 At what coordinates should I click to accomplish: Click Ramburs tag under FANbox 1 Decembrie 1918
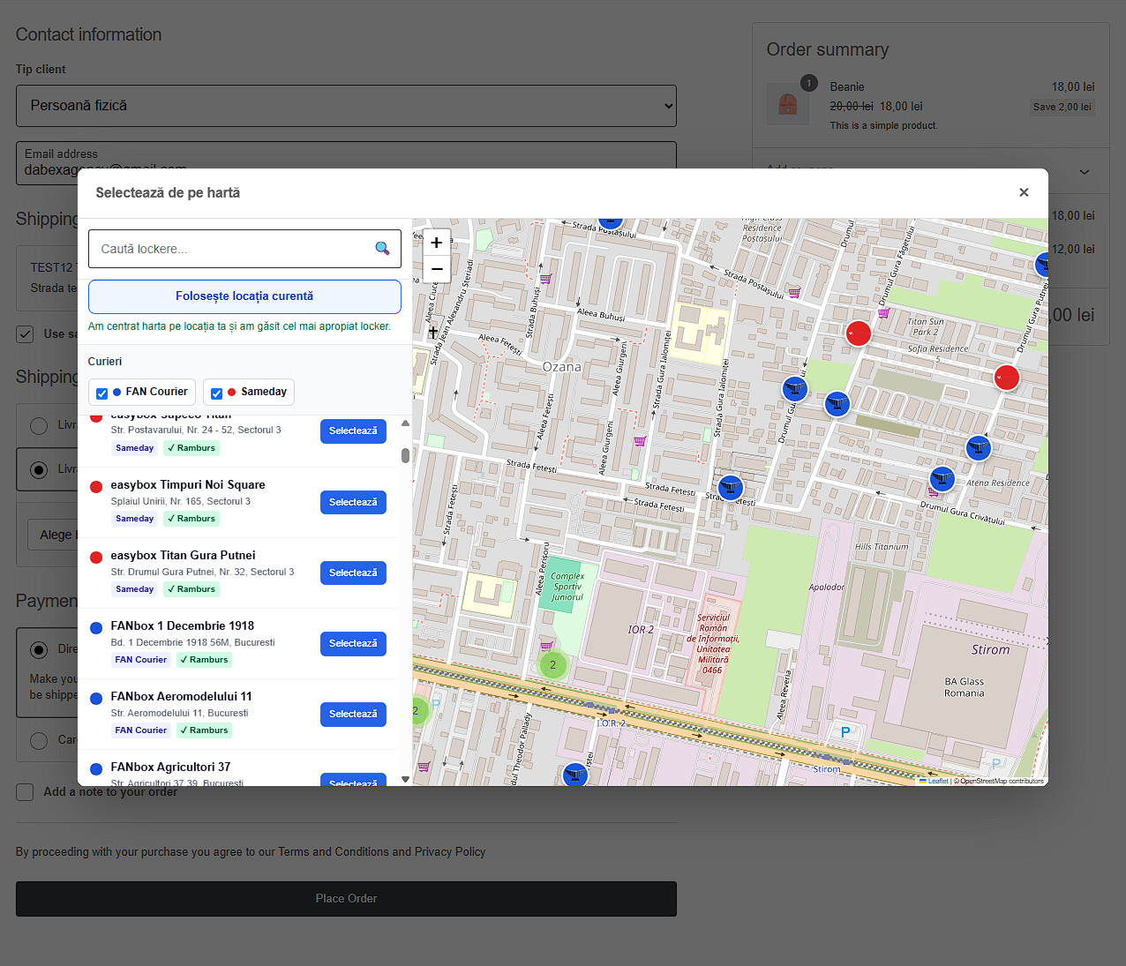[204, 660]
